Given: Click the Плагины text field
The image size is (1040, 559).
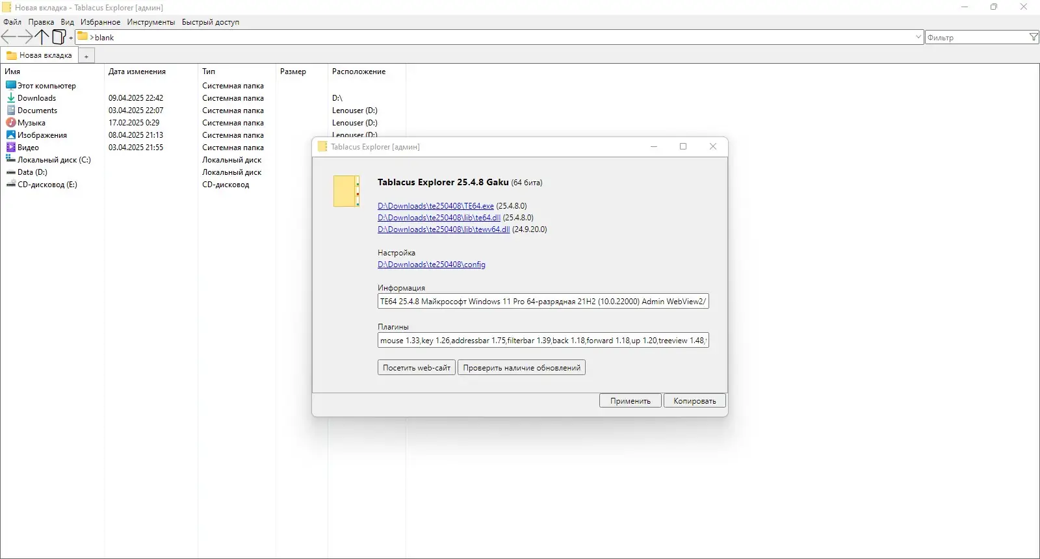Looking at the screenshot, I should click(543, 341).
